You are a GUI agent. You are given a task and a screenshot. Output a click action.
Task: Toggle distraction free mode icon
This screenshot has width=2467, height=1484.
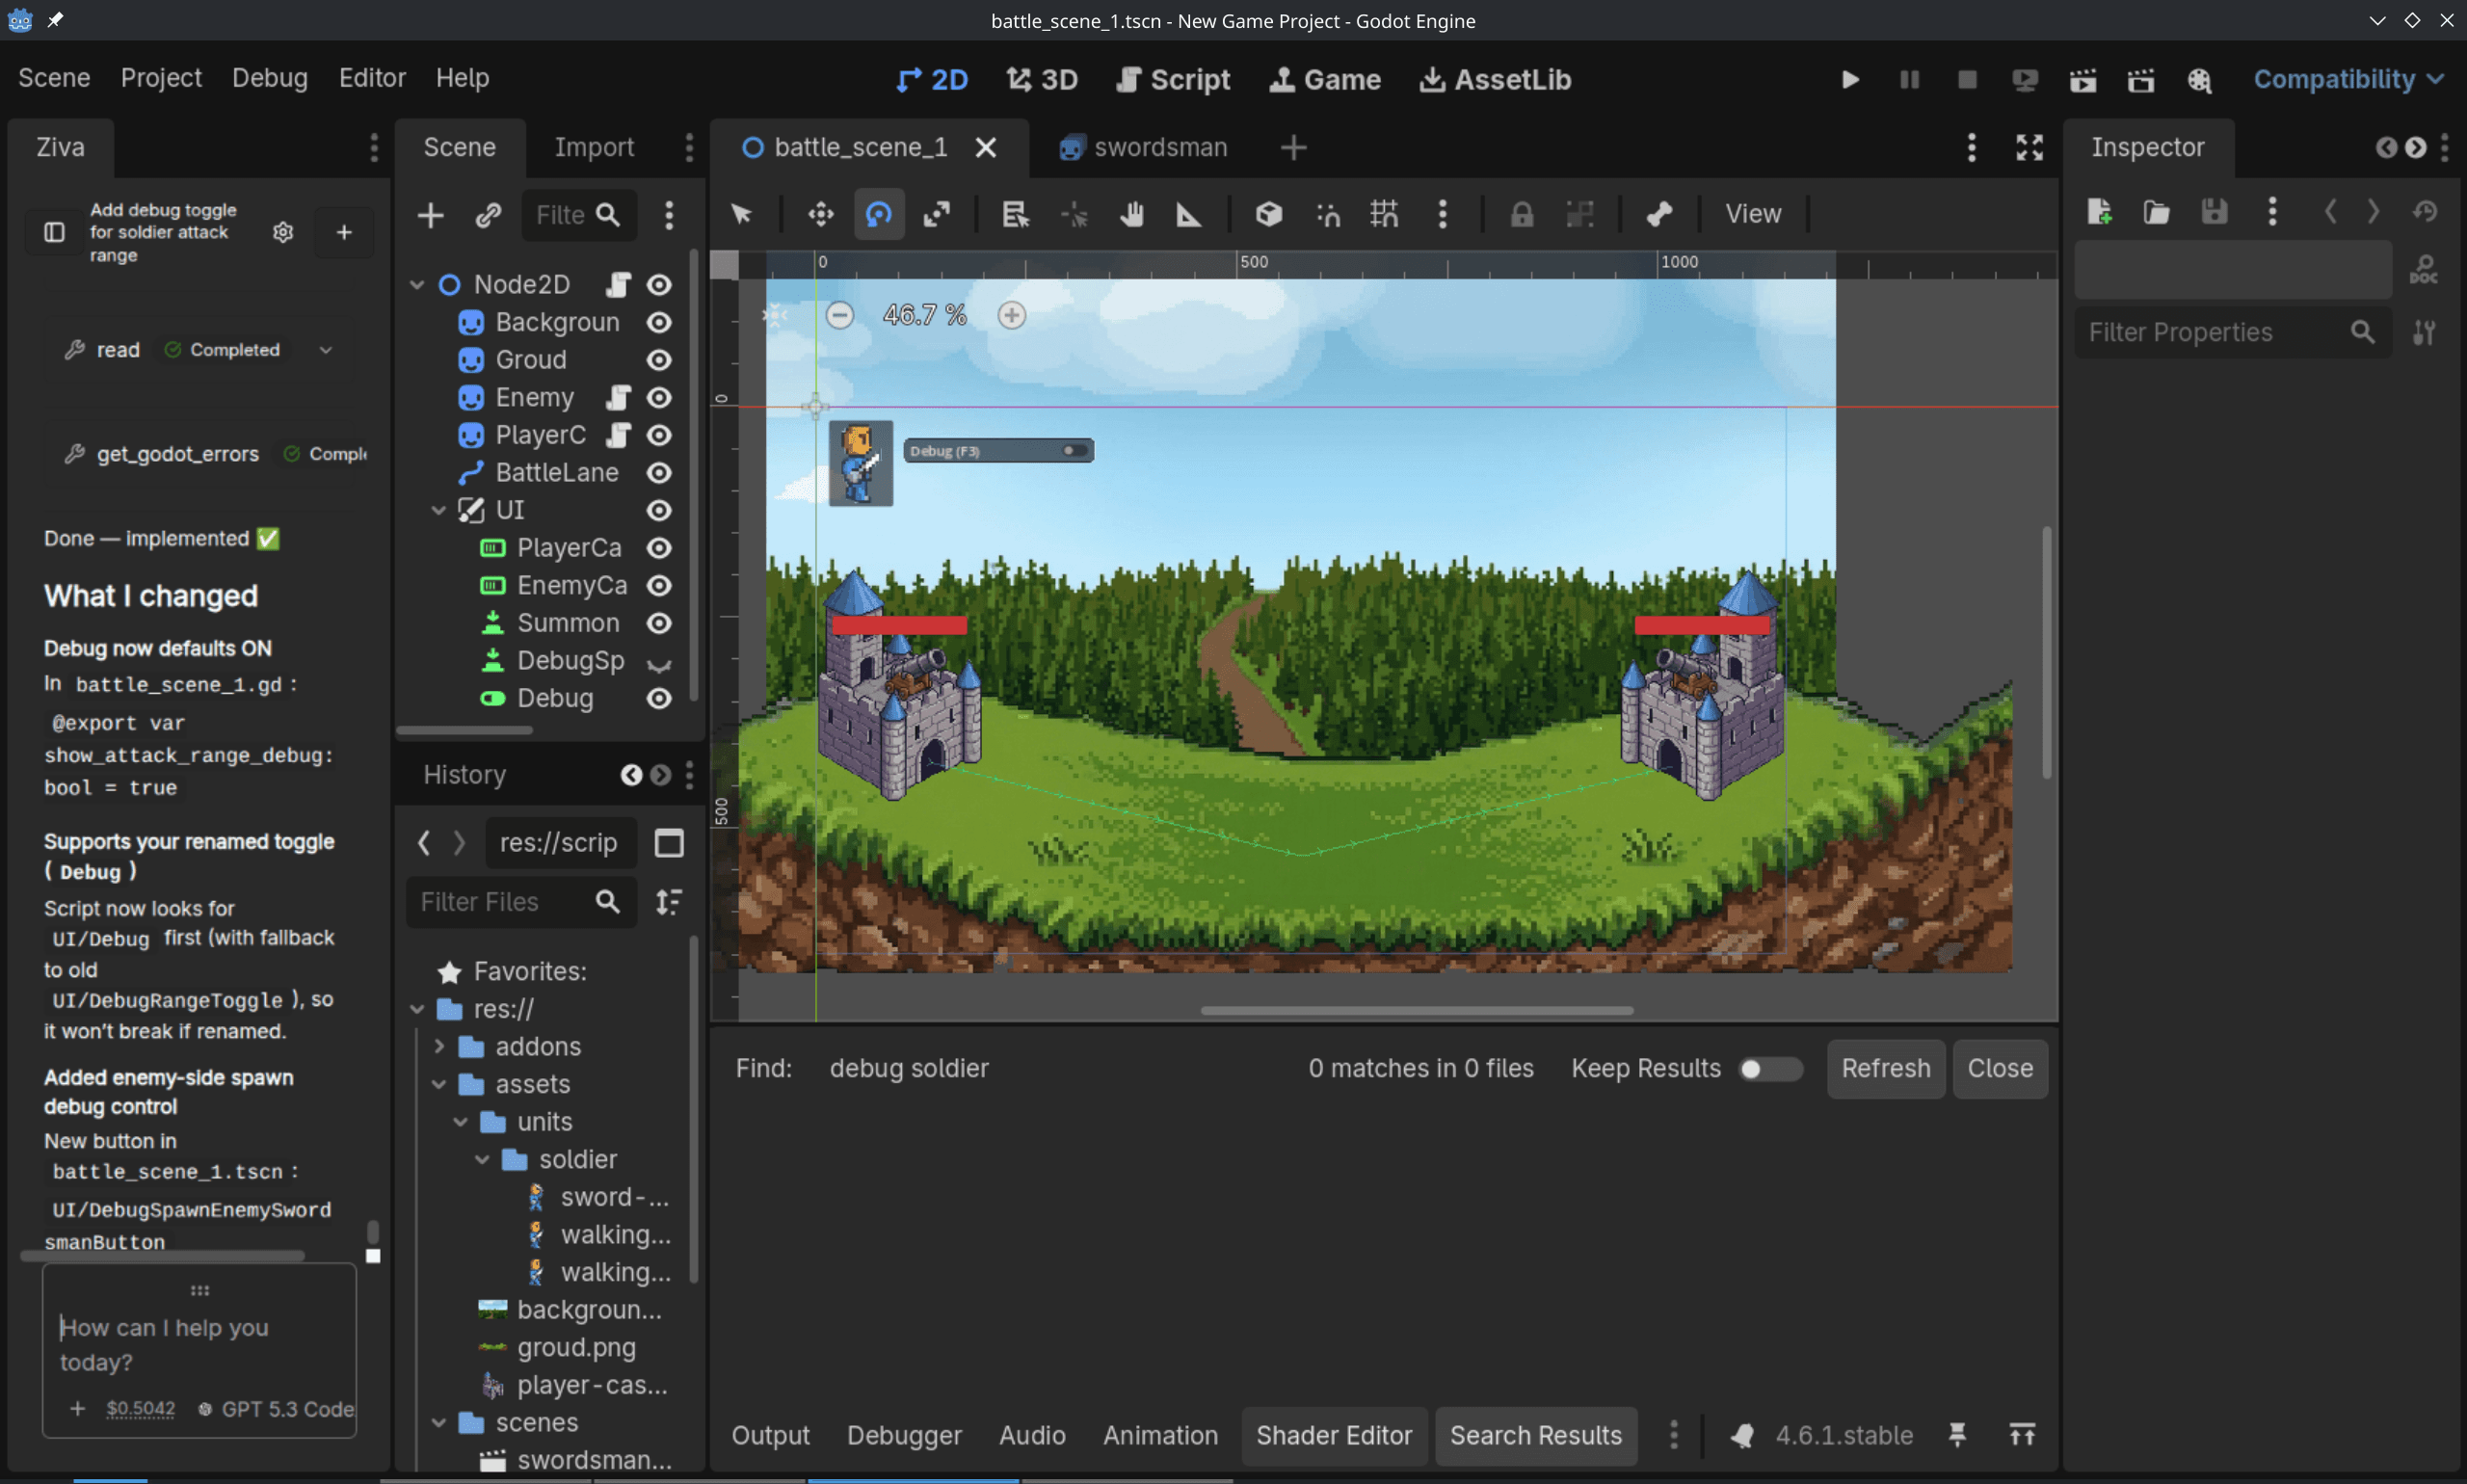tap(2029, 148)
